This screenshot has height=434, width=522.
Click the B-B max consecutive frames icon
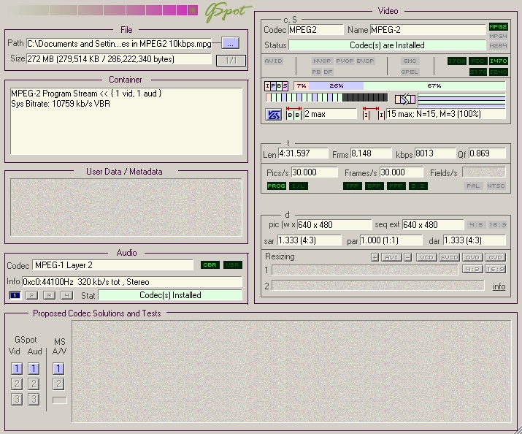click(x=293, y=114)
